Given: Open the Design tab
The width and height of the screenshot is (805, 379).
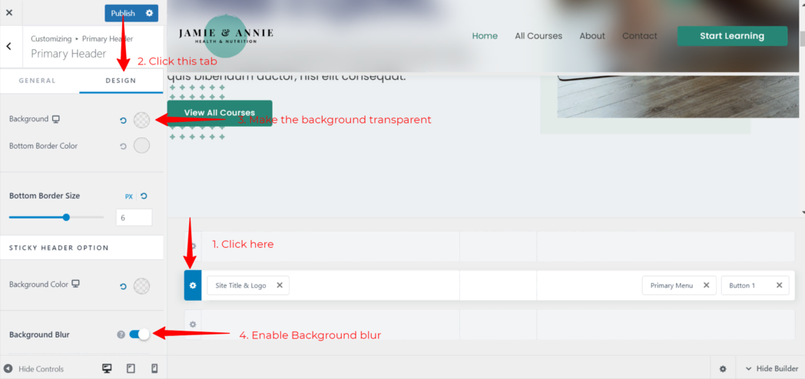Looking at the screenshot, I should point(121,81).
